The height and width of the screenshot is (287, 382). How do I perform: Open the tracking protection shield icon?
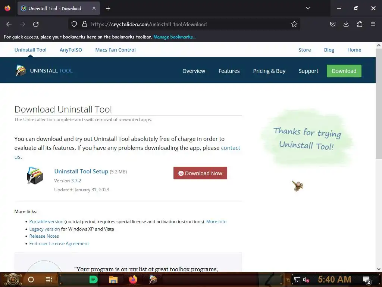point(74,24)
